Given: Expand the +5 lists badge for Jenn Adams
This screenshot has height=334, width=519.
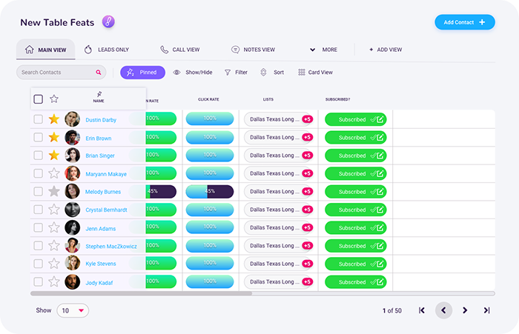Looking at the screenshot, I should click(308, 227).
